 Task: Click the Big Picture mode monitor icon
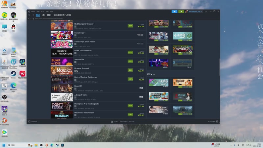click(206, 12)
